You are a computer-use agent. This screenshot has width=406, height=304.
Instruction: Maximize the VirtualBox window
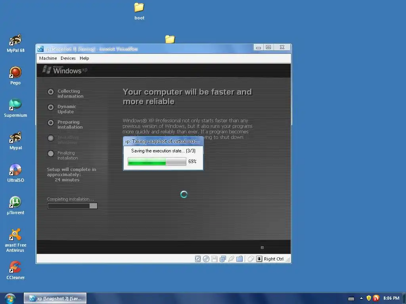pyautogui.click(x=268, y=47)
